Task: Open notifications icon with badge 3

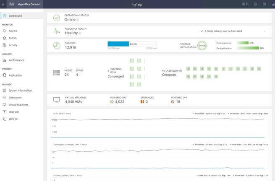Action: 244,4
